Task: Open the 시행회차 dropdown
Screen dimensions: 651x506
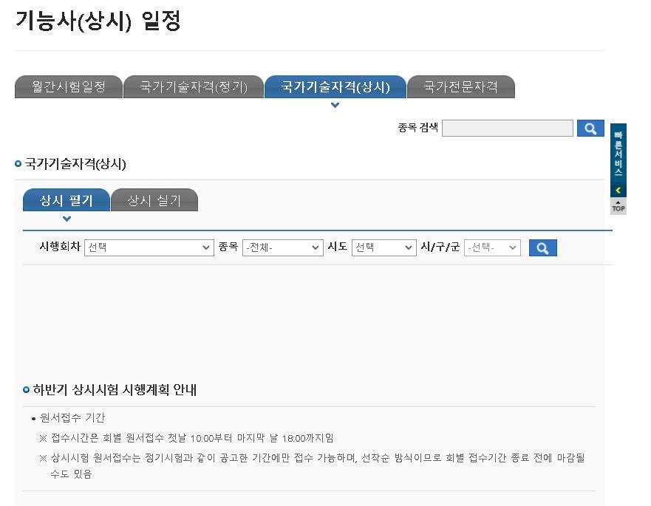Action: 149,247
